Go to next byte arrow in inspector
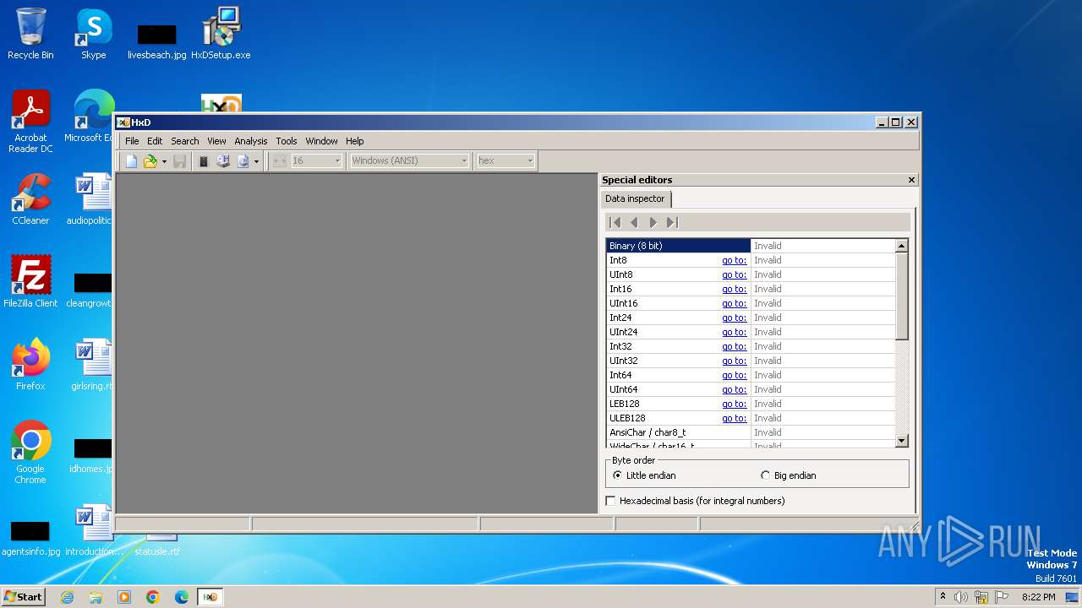Screen dimensions: 1082x608 click(653, 222)
